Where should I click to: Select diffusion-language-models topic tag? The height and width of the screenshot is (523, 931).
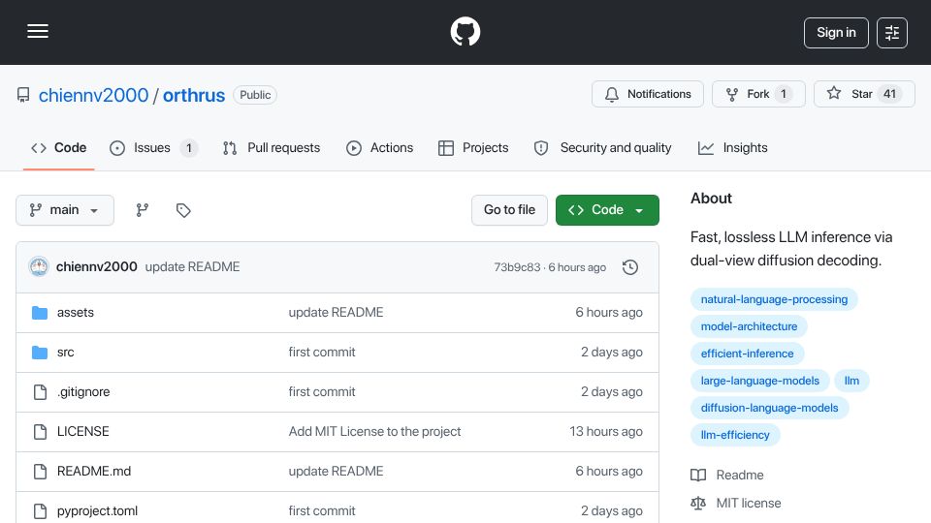point(769,408)
